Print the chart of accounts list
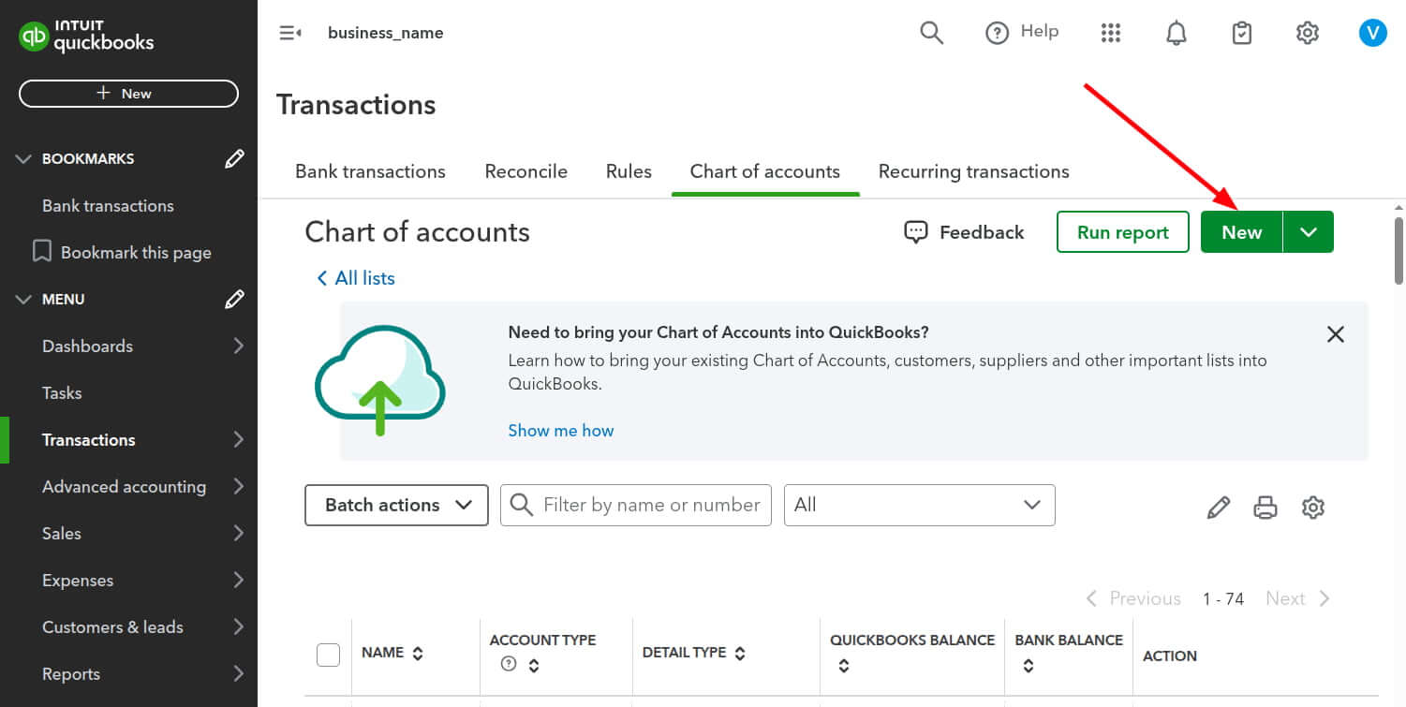The width and height of the screenshot is (1406, 707). pos(1265,508)
